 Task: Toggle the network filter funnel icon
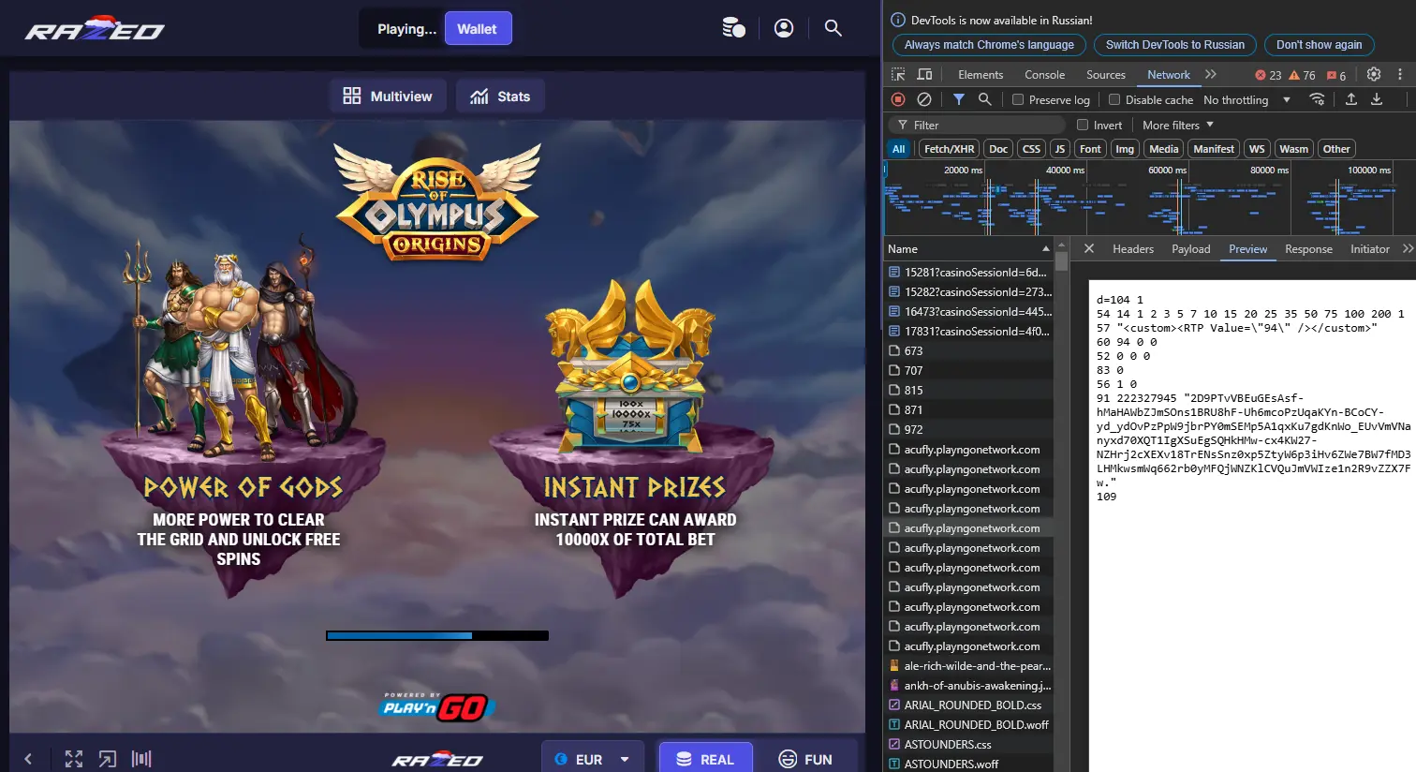pos(959,99)
